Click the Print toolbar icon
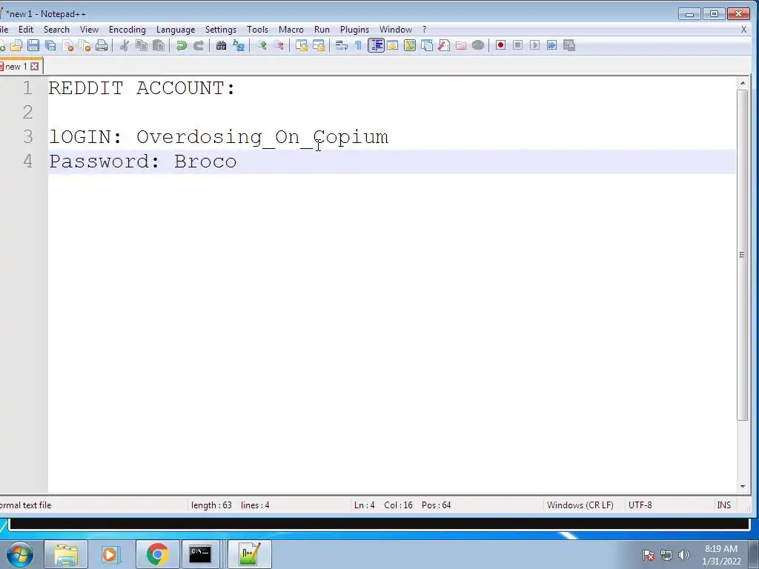Viewport: 759px width, 569px height. 102,45
